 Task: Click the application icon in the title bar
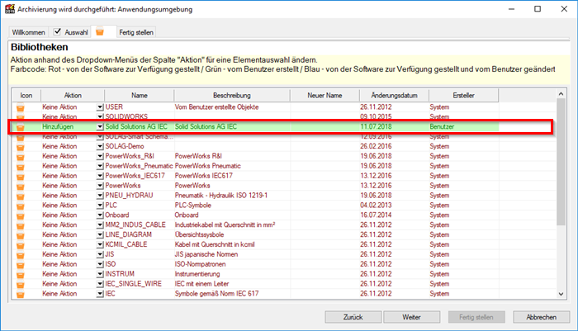[x=9, y=9]
